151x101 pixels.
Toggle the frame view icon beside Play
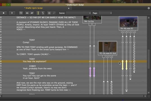pyautogui.click(x=21, y=13)
